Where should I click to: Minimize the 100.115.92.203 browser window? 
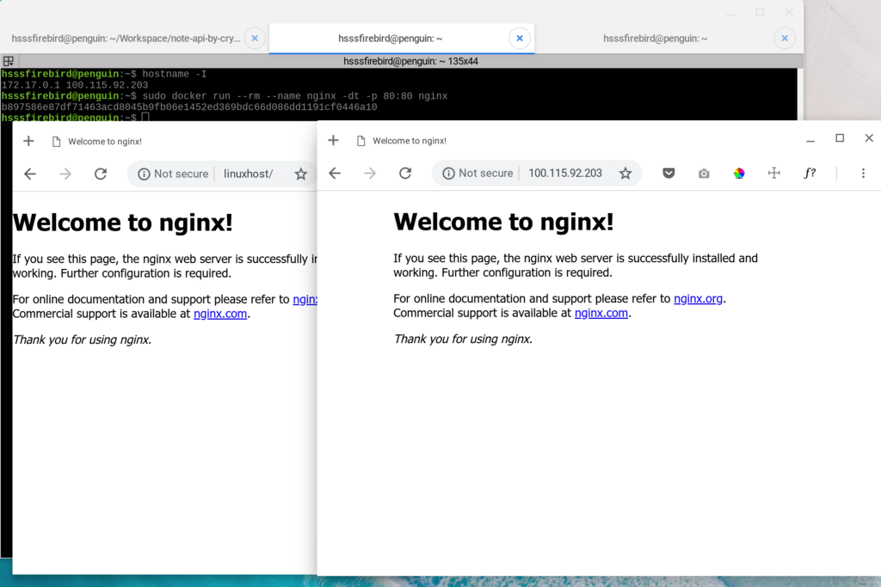(x=810, y=140)
